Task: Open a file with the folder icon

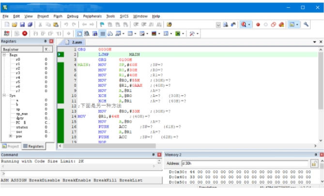Action: (15, 24)
